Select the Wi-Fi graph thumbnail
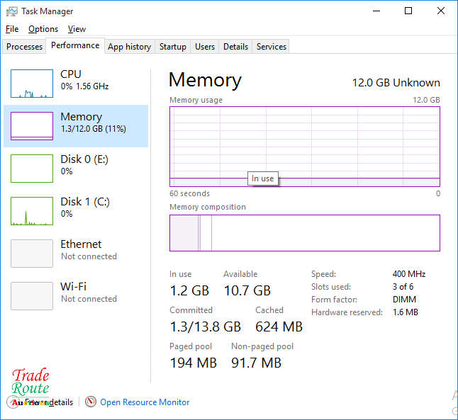Screen dimensions: 458x420 (x=32, y=296)
